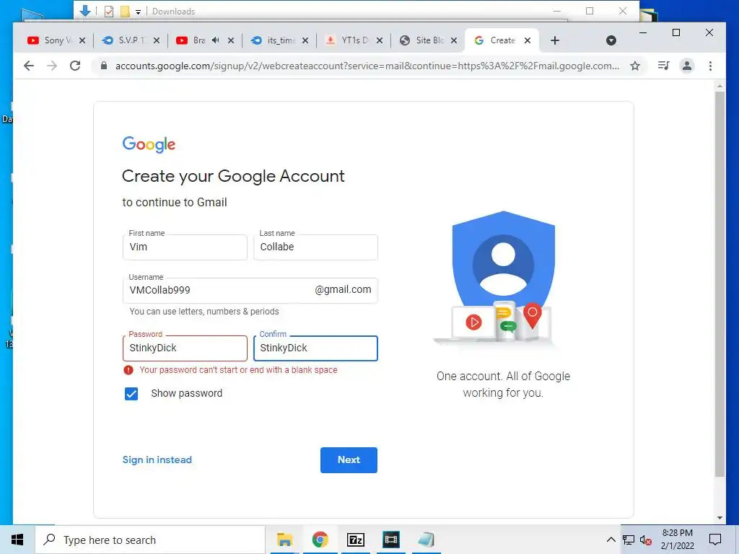Mute the audio on the Bra tab
Viewport: 739px width, 554px height.
coord(215,40)
